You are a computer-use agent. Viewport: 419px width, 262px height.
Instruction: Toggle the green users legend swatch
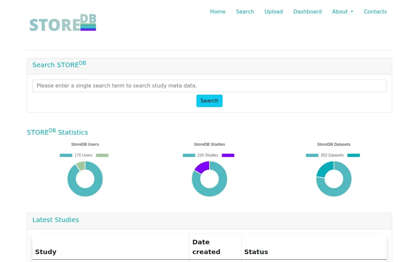coord(102,155)
